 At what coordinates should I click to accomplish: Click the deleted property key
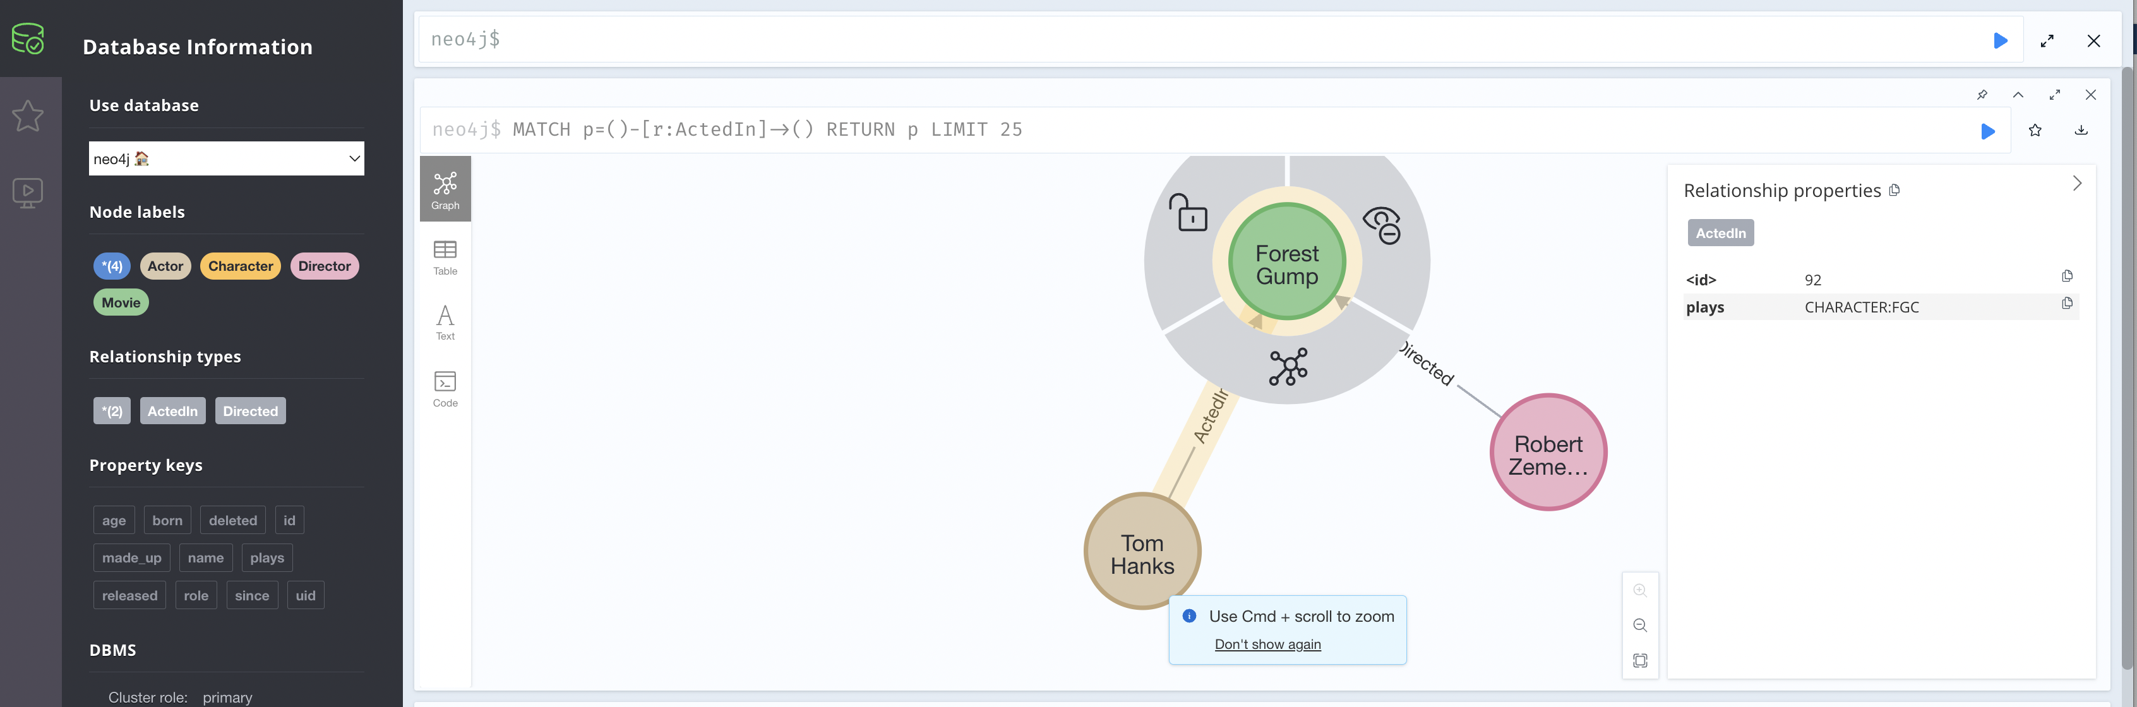[233, 521]
